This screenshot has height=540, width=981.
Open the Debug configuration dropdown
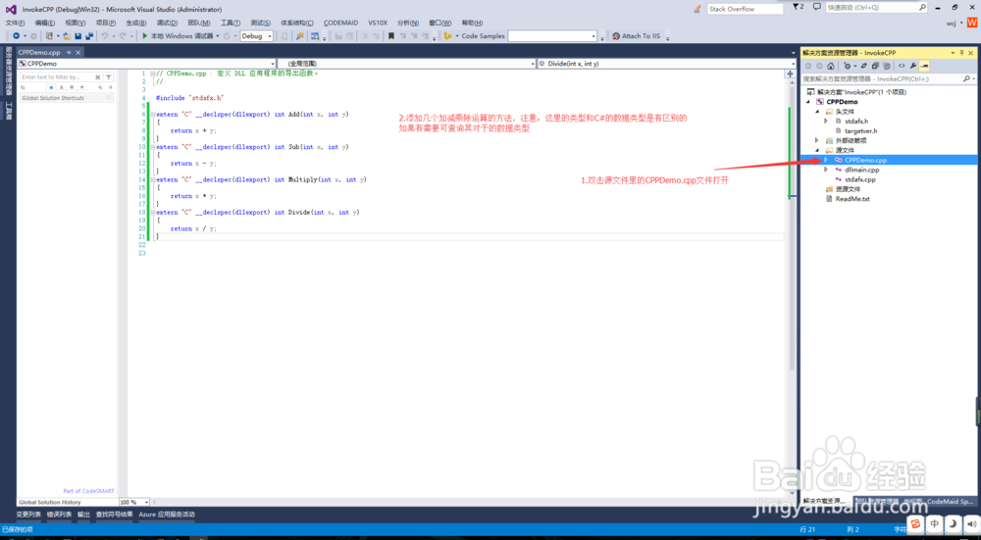pyautogui.click(x=256, y=36)
